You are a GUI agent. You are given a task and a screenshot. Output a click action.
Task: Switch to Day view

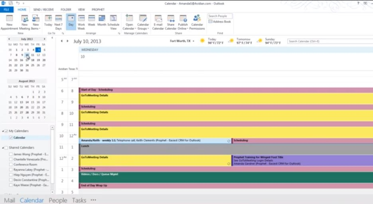pyautogui.click(x=71, y=22)
